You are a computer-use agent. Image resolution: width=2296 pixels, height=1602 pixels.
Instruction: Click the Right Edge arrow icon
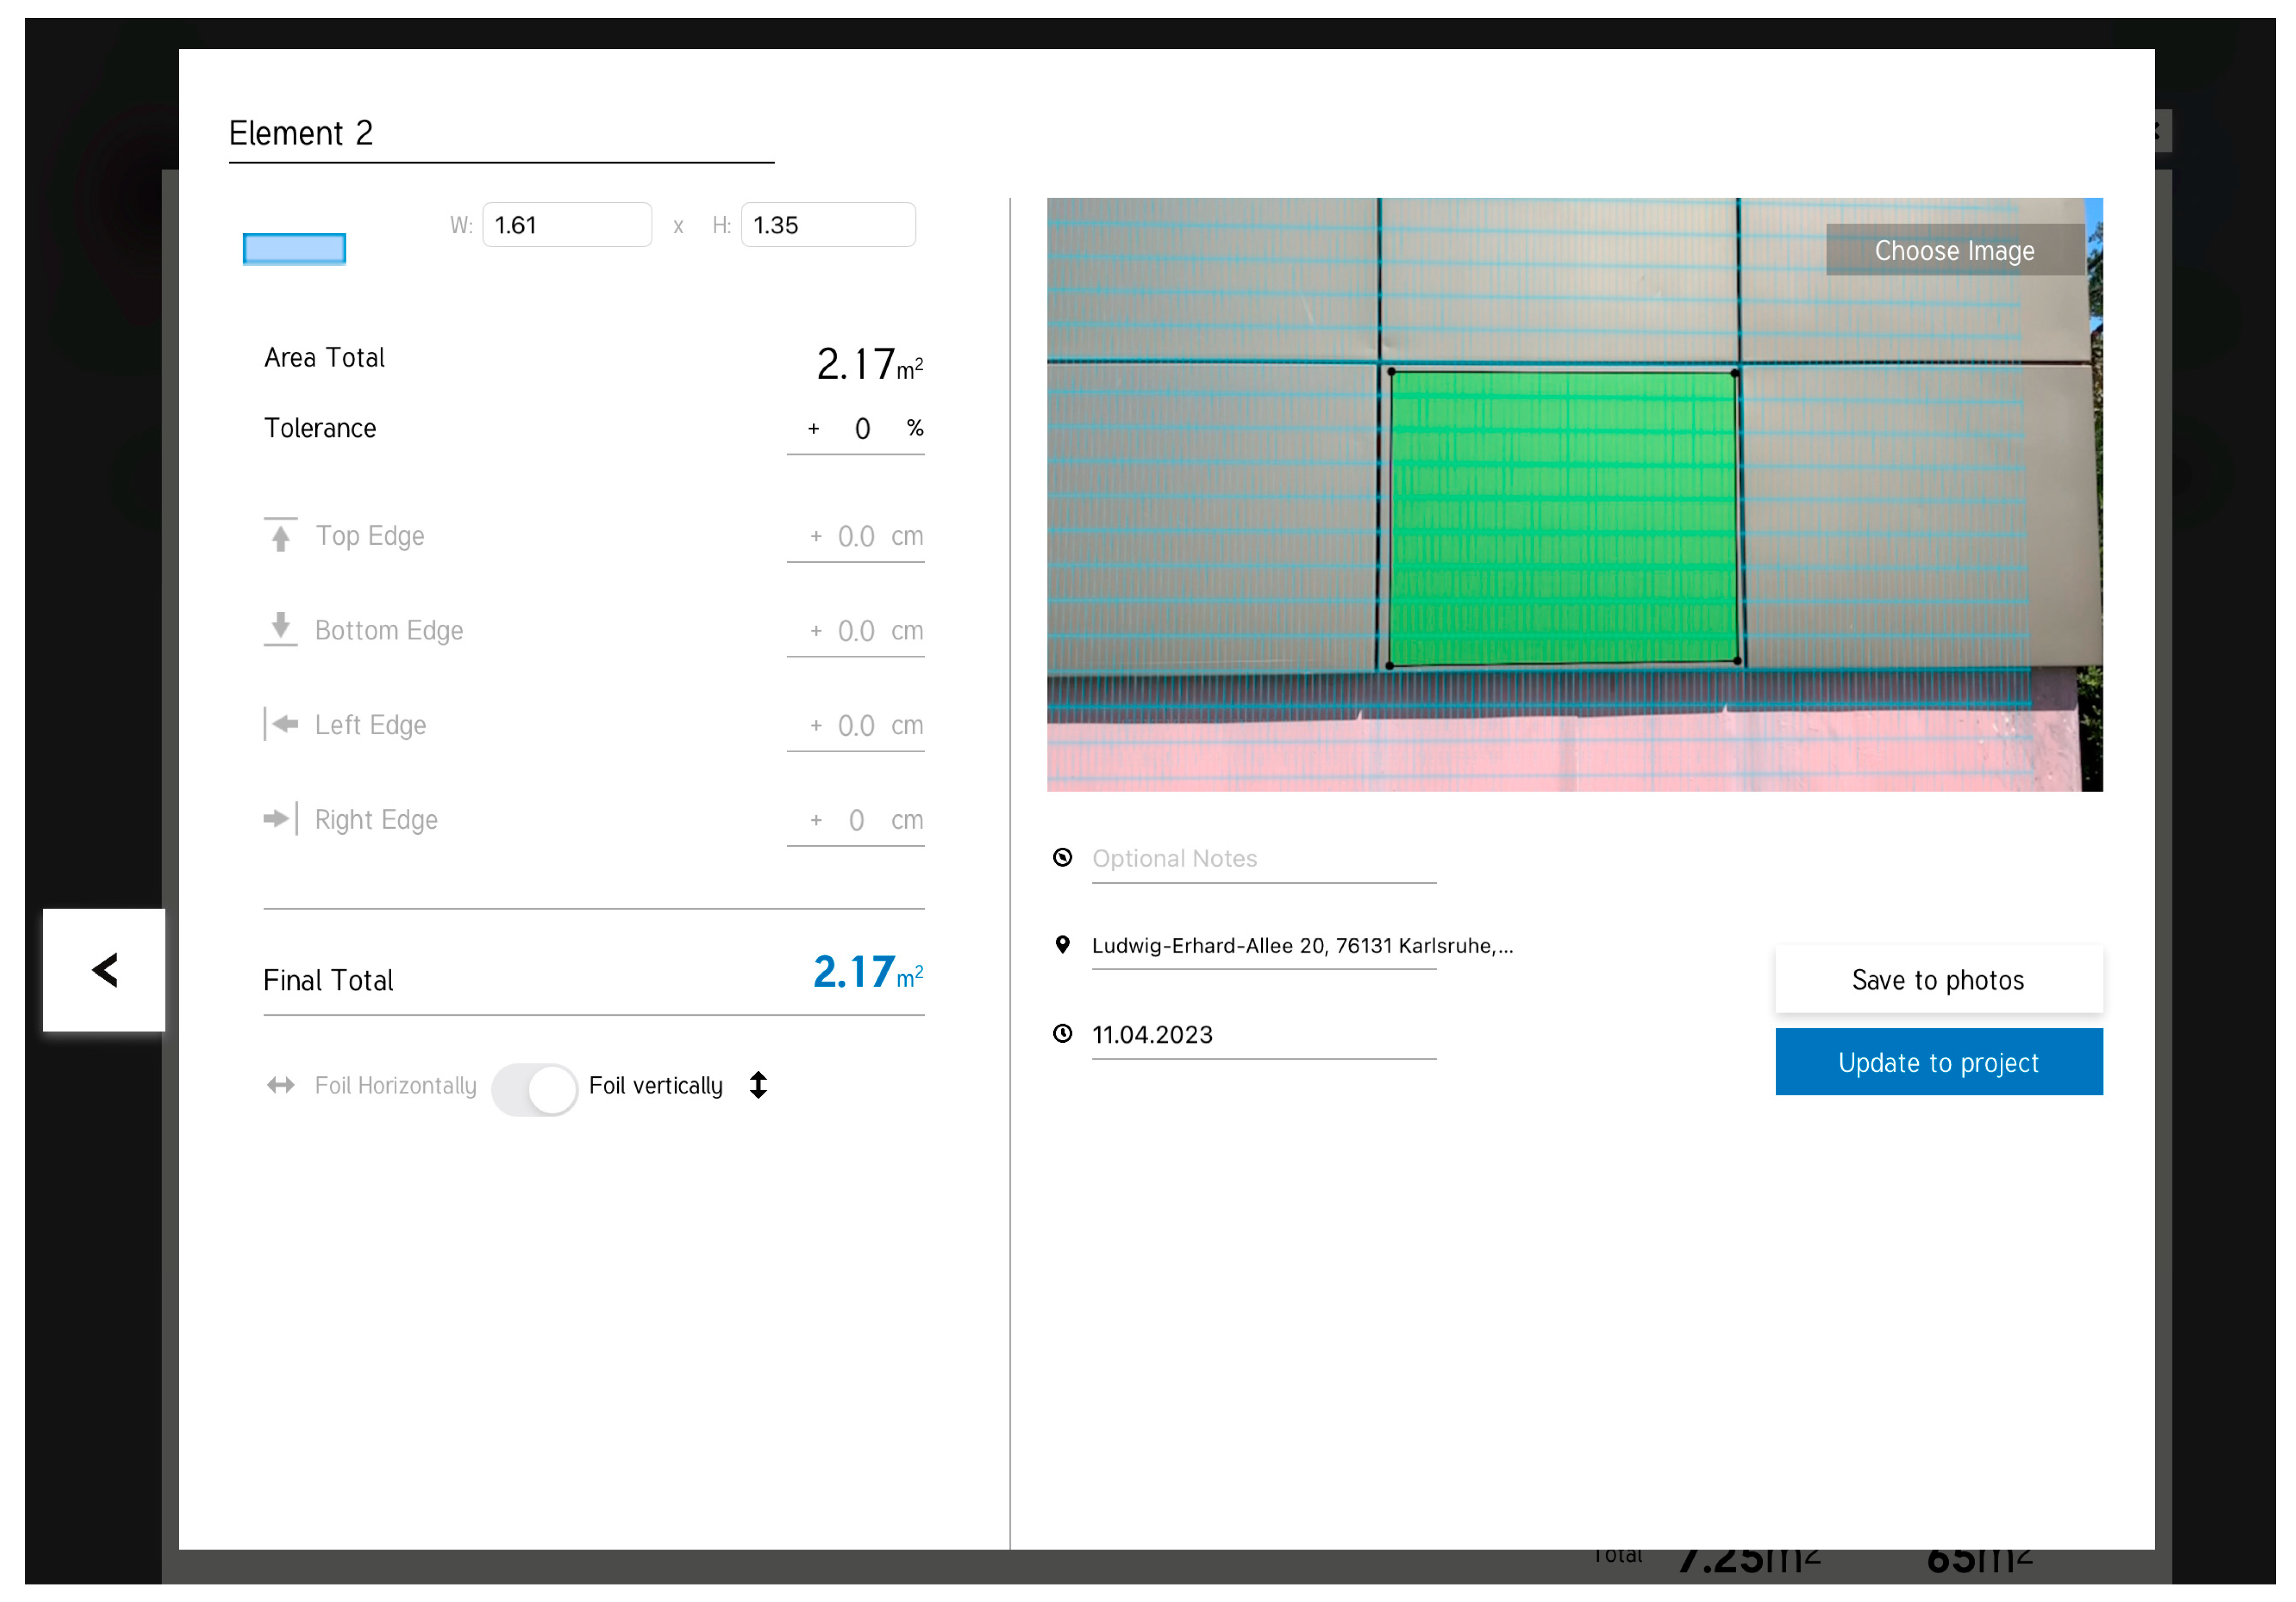281,819
